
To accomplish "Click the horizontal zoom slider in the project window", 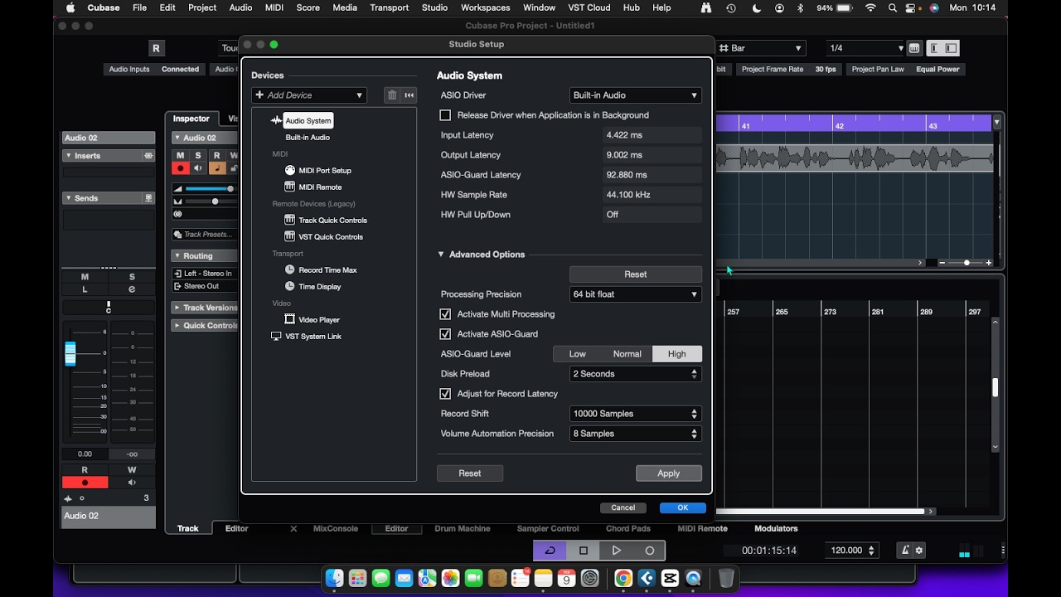I will click(967, 263).
